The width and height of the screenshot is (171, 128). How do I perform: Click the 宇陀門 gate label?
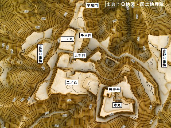pos(92,5)
